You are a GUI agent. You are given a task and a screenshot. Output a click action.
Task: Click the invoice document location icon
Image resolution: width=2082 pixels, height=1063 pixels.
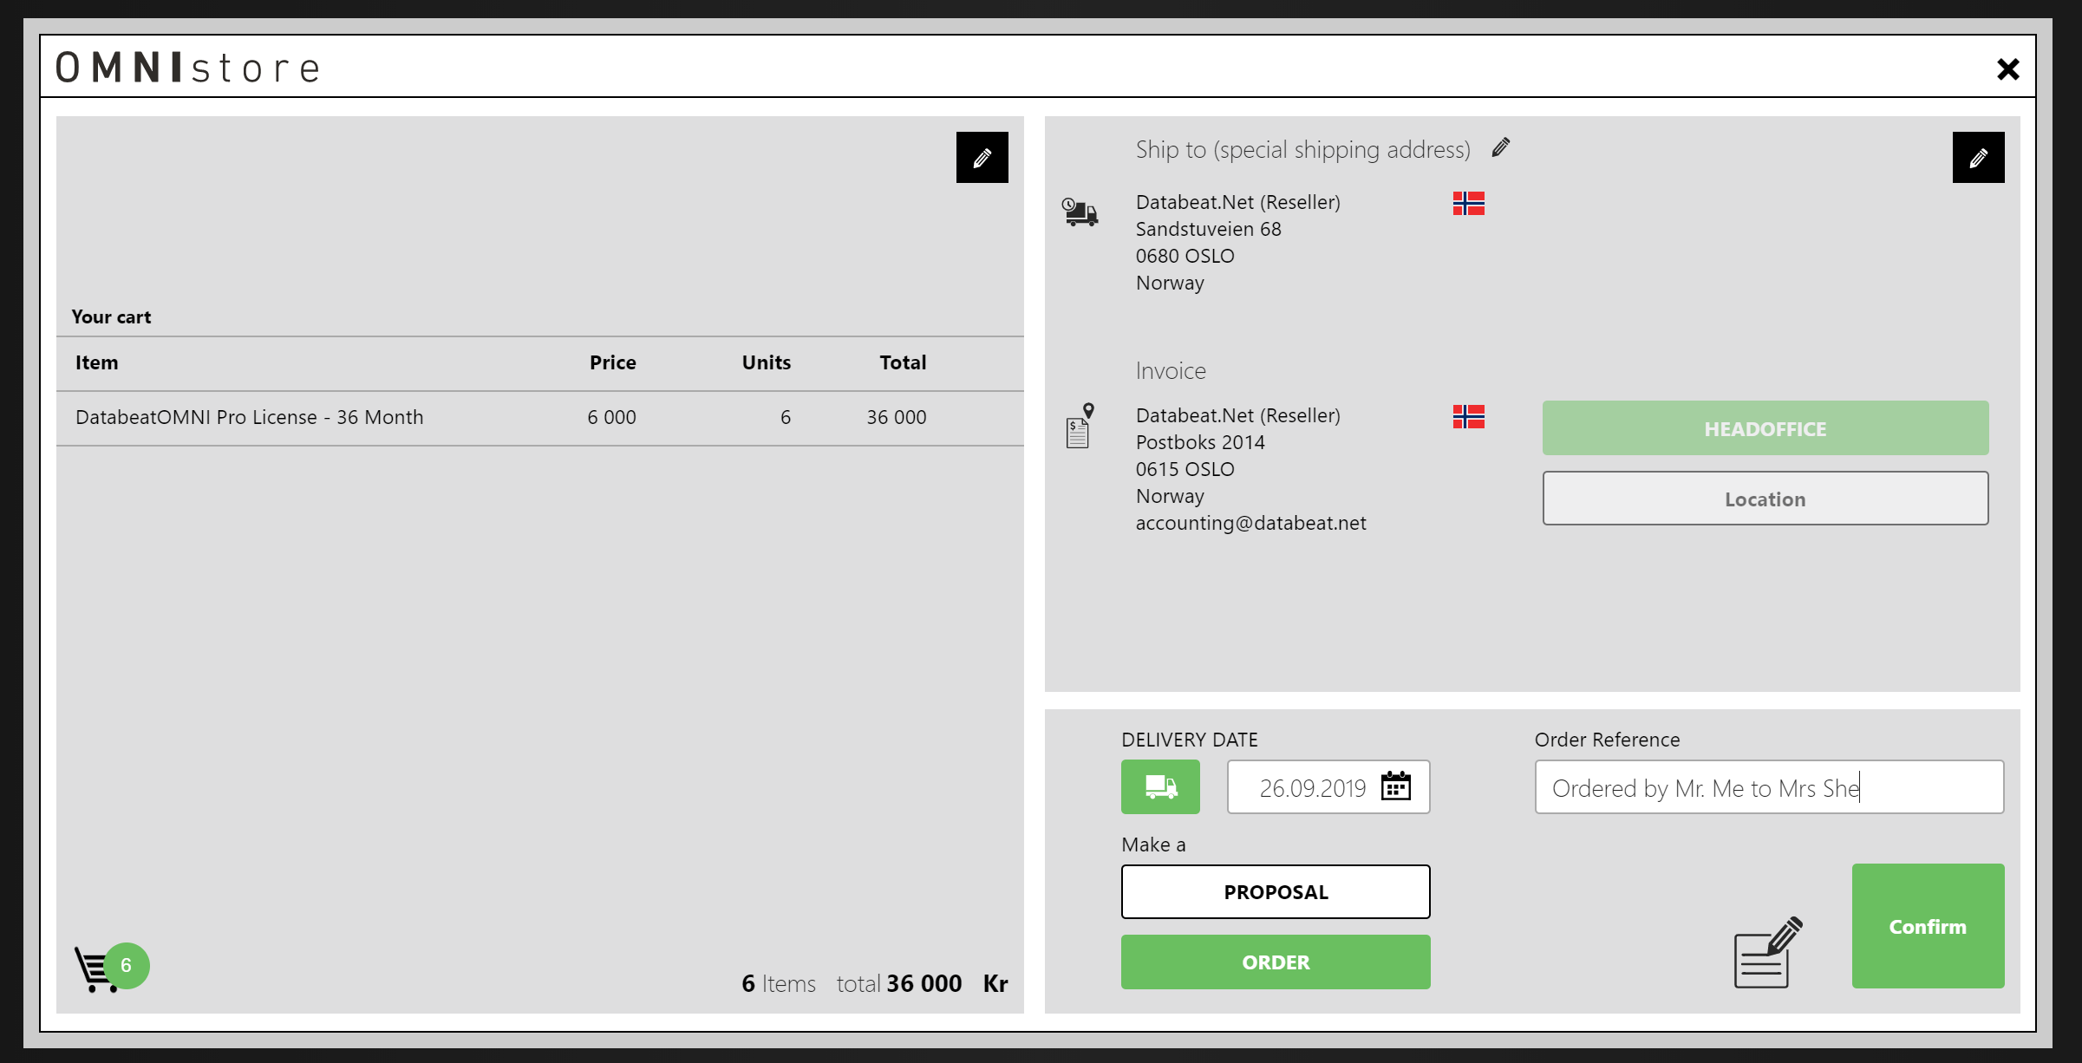coord(1080,426)
